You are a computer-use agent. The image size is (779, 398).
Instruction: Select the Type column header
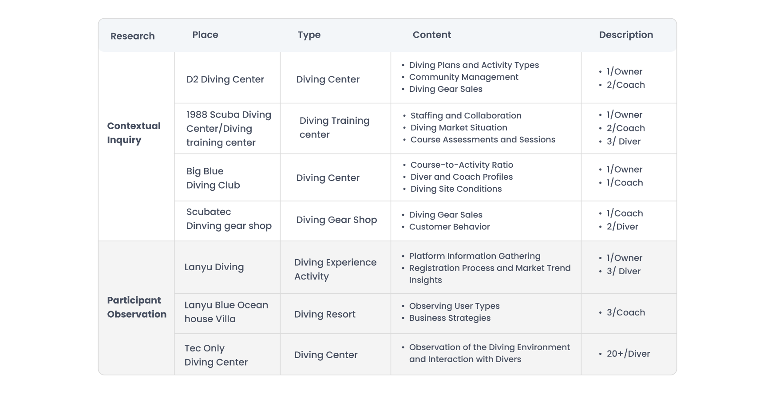pyautogui.click(x=309, y=35)
